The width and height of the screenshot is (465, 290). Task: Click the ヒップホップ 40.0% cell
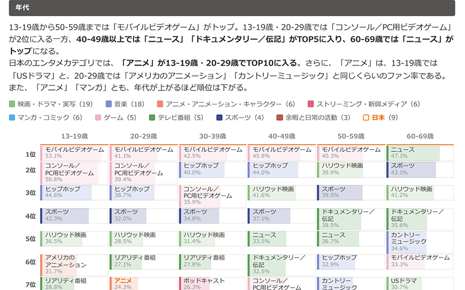click(x=213, y=170)
